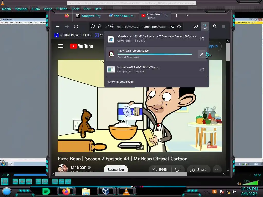The image size is (263, 197).
Task: Close the Pizza Bean tab
Action: (167, 16)
